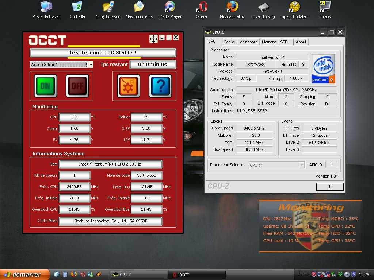Click the Level 2 cache value 512 KBytes

pos(319,143)
